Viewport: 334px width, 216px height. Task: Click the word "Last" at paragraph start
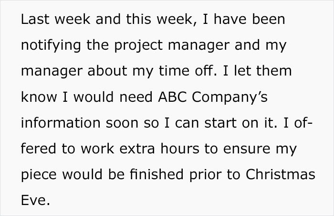(x=35, y=19)
